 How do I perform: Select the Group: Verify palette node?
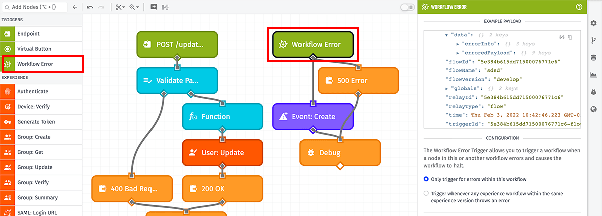(x=41, y=182)
